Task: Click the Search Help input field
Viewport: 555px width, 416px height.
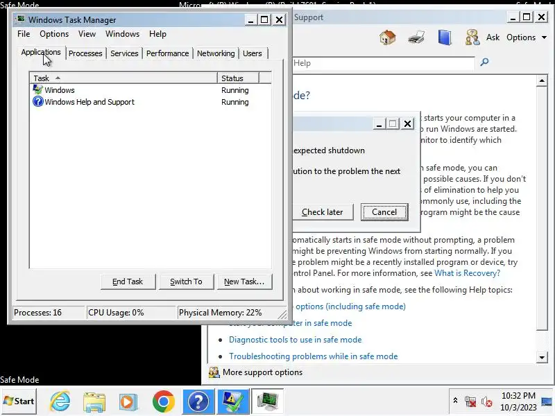Action: click(384, 63)
